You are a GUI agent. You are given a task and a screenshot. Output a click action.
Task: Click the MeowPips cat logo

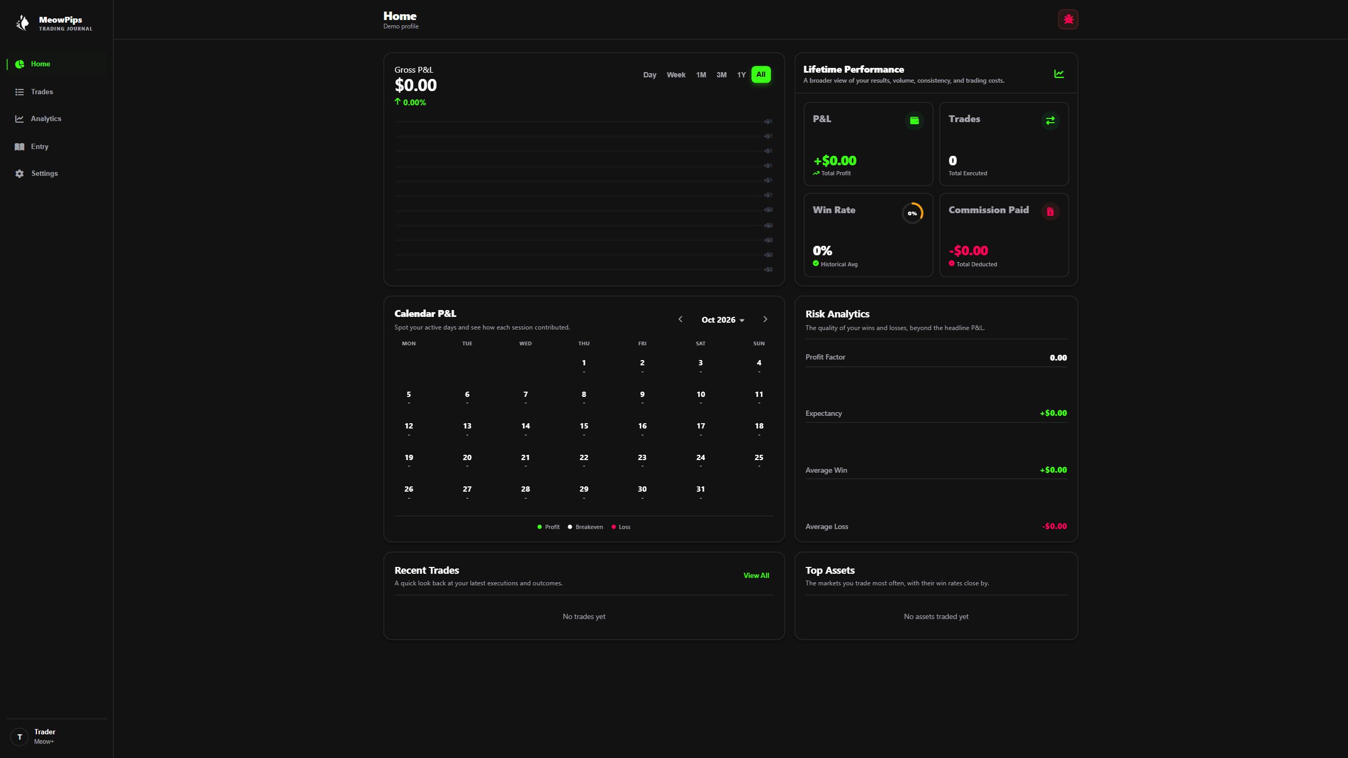(23, 23)
